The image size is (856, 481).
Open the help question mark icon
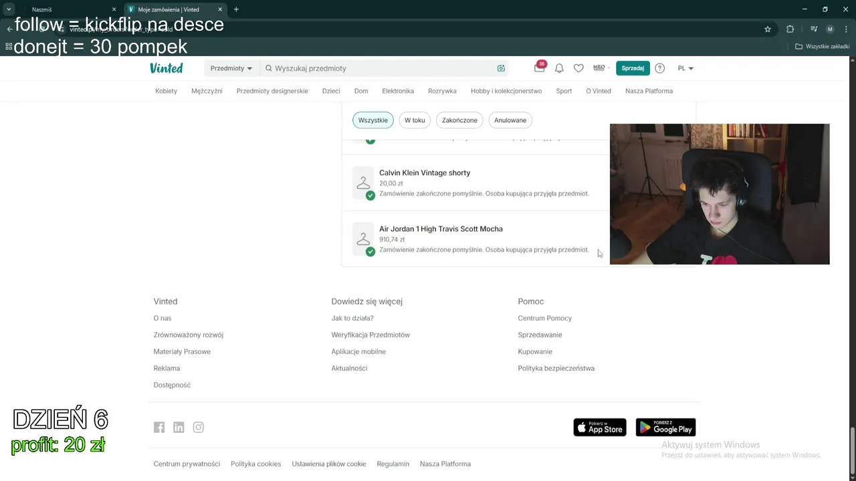660,68
